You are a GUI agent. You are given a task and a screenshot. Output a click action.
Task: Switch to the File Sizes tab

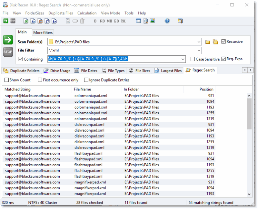139,71
